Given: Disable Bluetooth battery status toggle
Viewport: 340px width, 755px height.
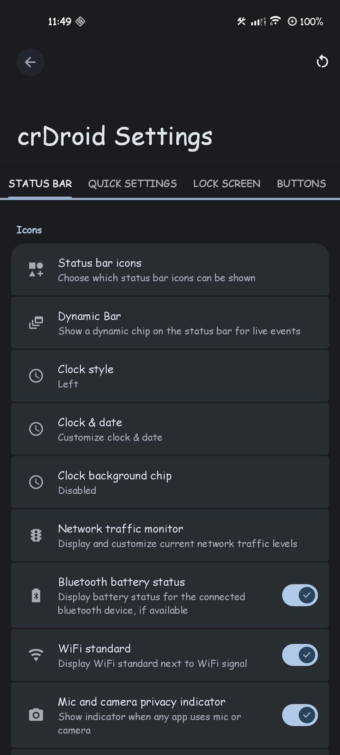Looking at the screenshot, I should pos(300,595).
